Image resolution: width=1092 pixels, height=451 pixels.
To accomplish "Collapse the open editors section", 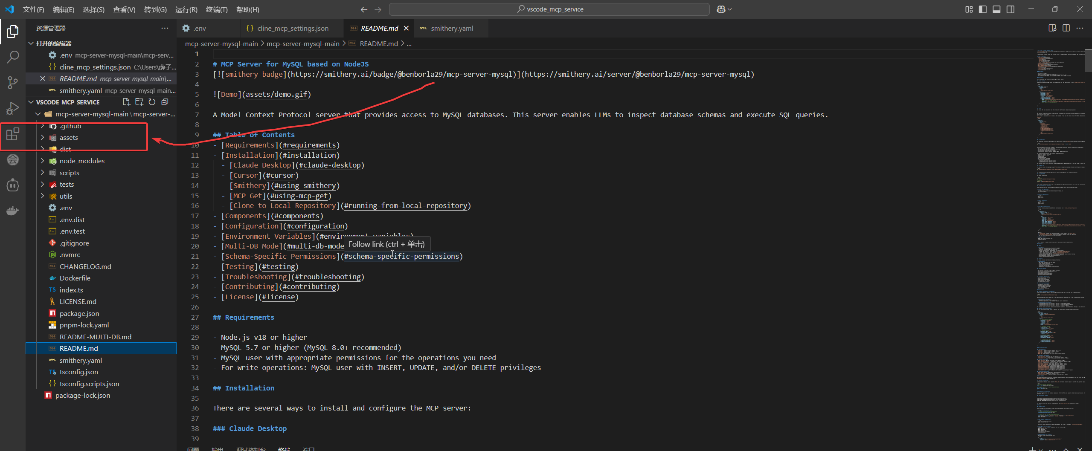I will coord(31,43).
